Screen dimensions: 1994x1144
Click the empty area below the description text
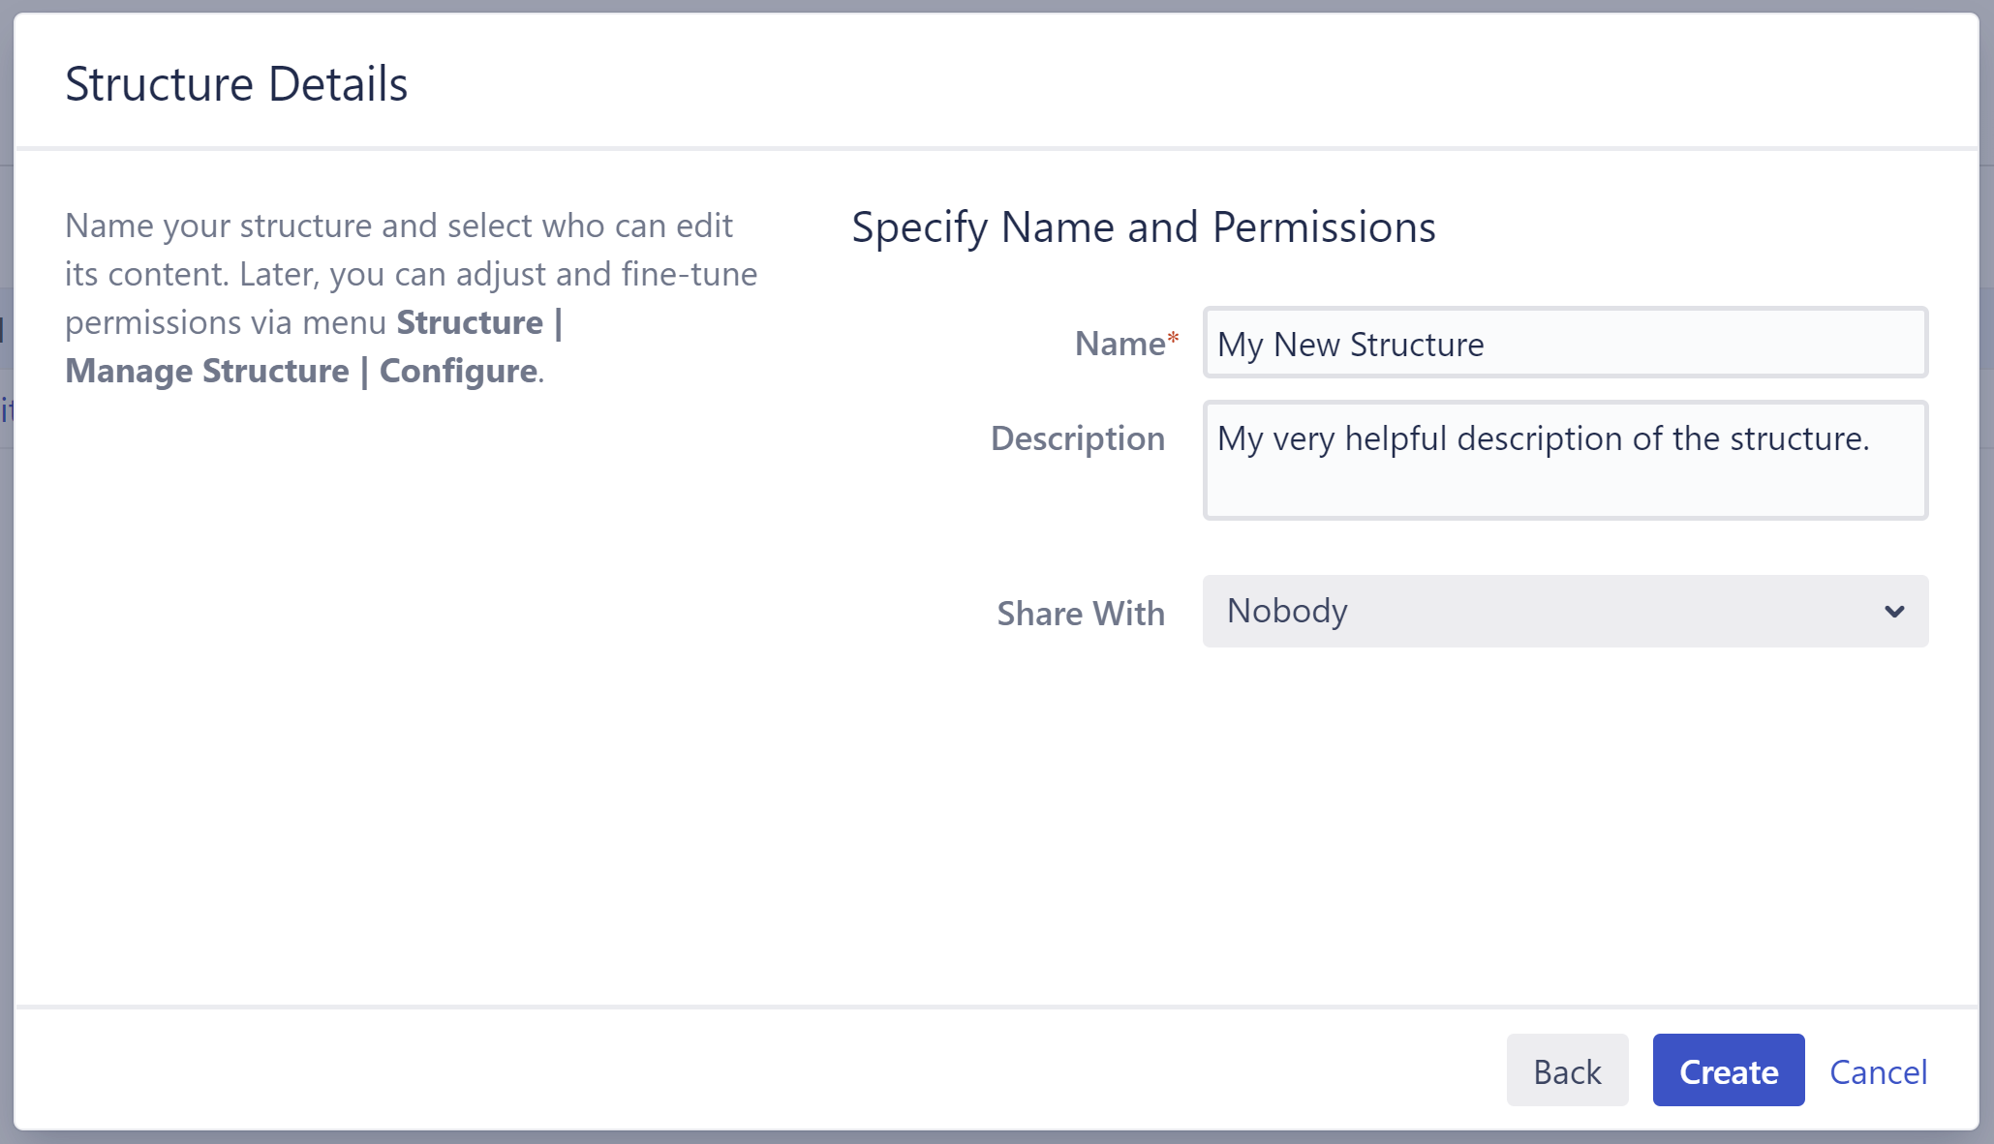[1565, 489]
